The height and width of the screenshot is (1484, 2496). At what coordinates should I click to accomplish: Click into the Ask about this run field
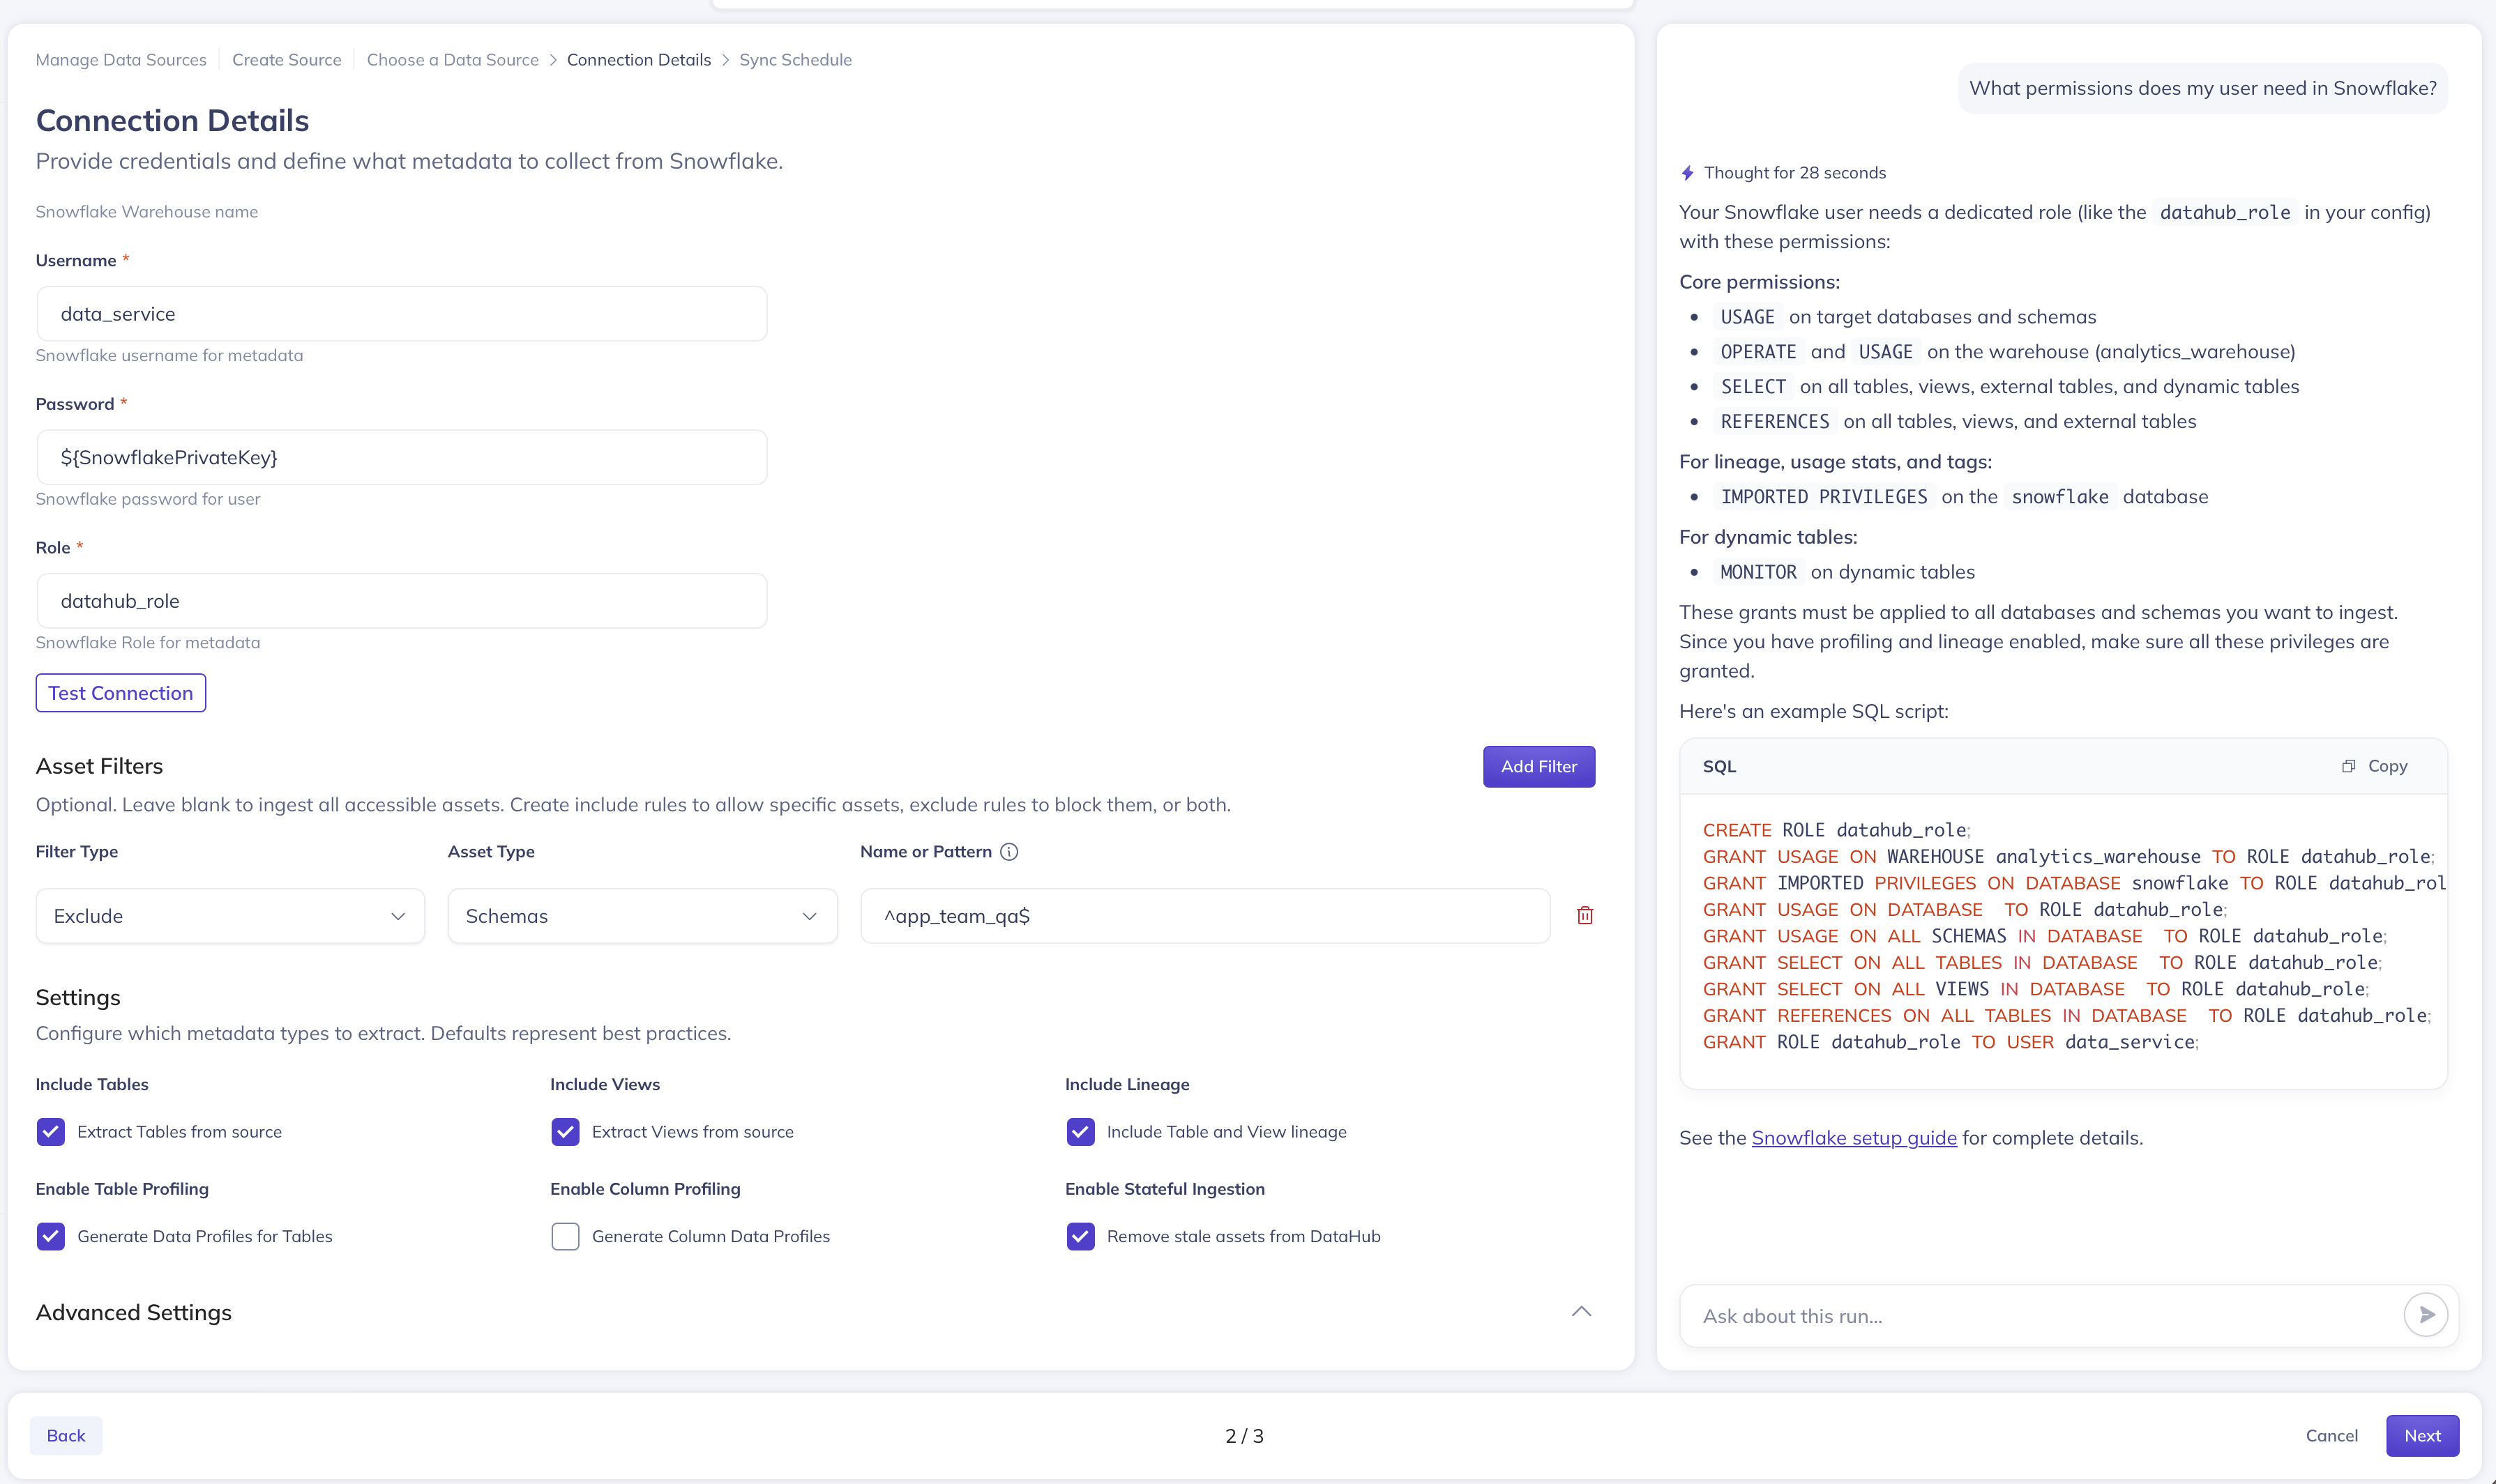pos(2041,1316)
